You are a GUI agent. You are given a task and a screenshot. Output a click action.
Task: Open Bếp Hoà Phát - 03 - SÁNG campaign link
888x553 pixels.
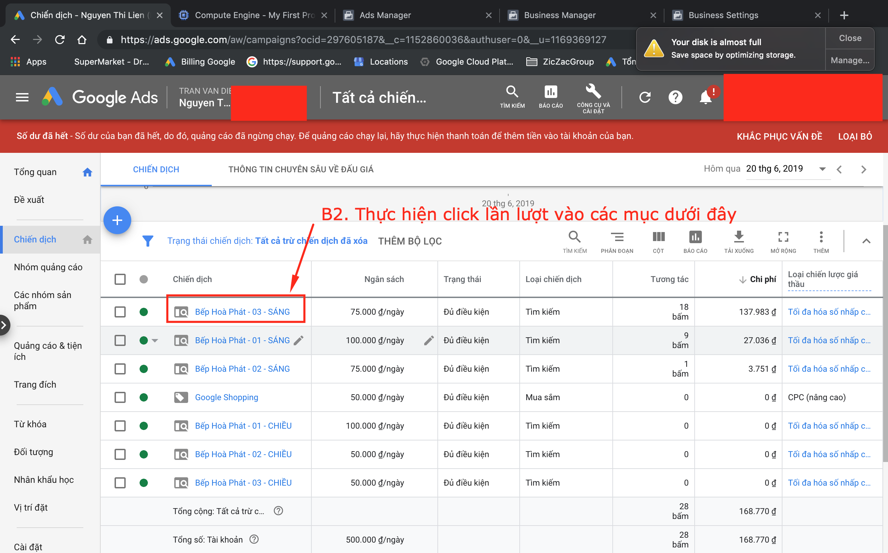click(242, 312)
